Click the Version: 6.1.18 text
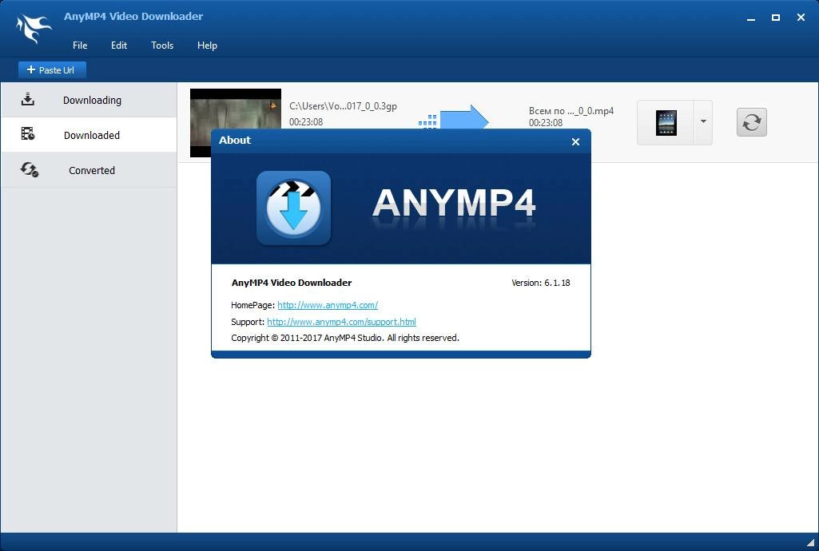The height and width of the screenshot is (551, 819). click(x=541, y=283)
